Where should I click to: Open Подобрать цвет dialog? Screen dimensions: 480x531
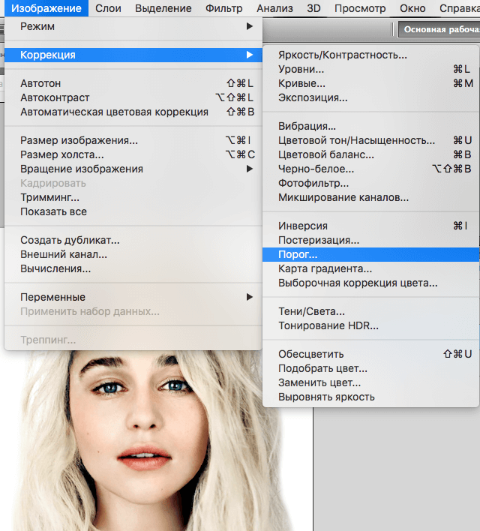[371, 368]
